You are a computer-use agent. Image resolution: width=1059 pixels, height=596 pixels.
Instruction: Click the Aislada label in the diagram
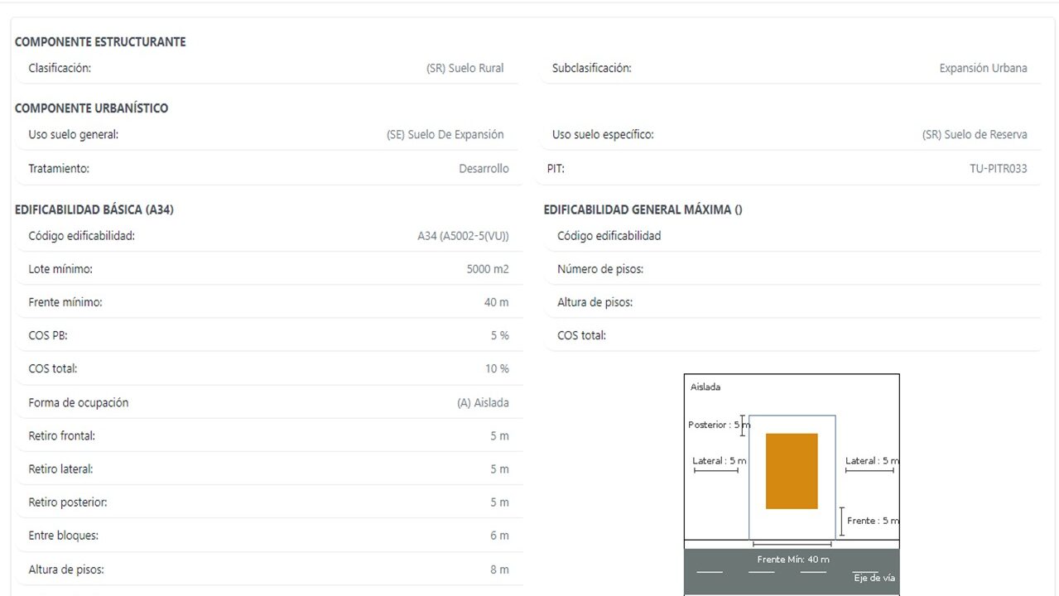click(x=705, y=387)
